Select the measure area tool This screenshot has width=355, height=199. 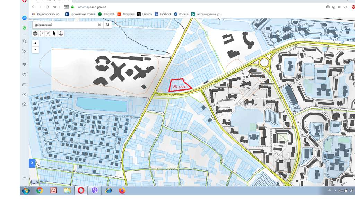point(48,33)
